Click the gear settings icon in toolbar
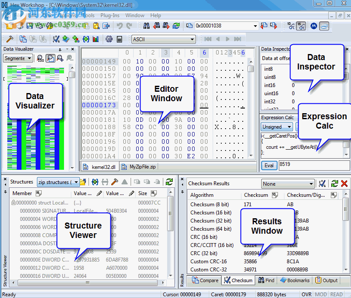 click(109, 39)
